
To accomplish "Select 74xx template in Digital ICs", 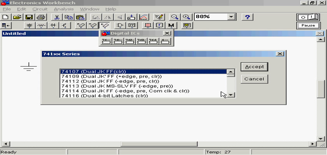I will (106, 41).
